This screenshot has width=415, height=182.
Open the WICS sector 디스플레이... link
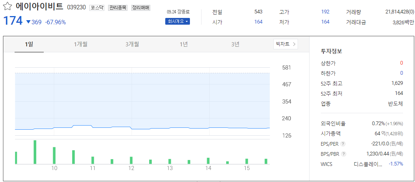point(368,164)
